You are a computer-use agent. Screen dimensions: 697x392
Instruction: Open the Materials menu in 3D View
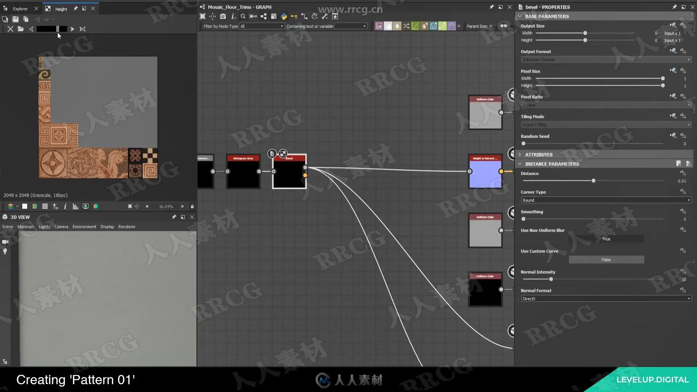(26, 226)
